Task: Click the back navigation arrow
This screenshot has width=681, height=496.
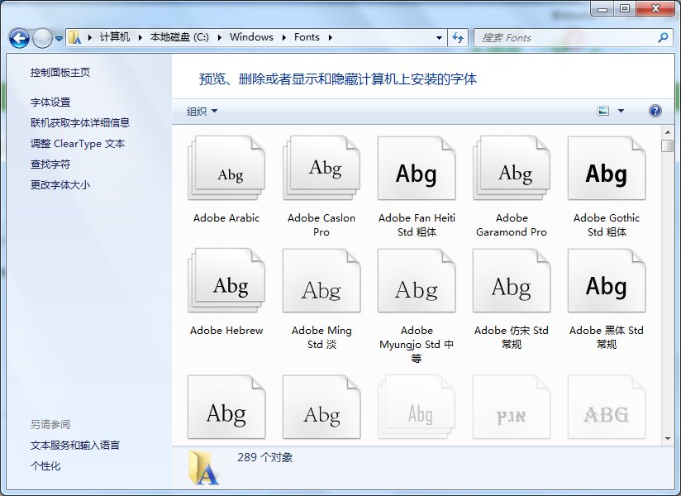Action: pos(18,37)
